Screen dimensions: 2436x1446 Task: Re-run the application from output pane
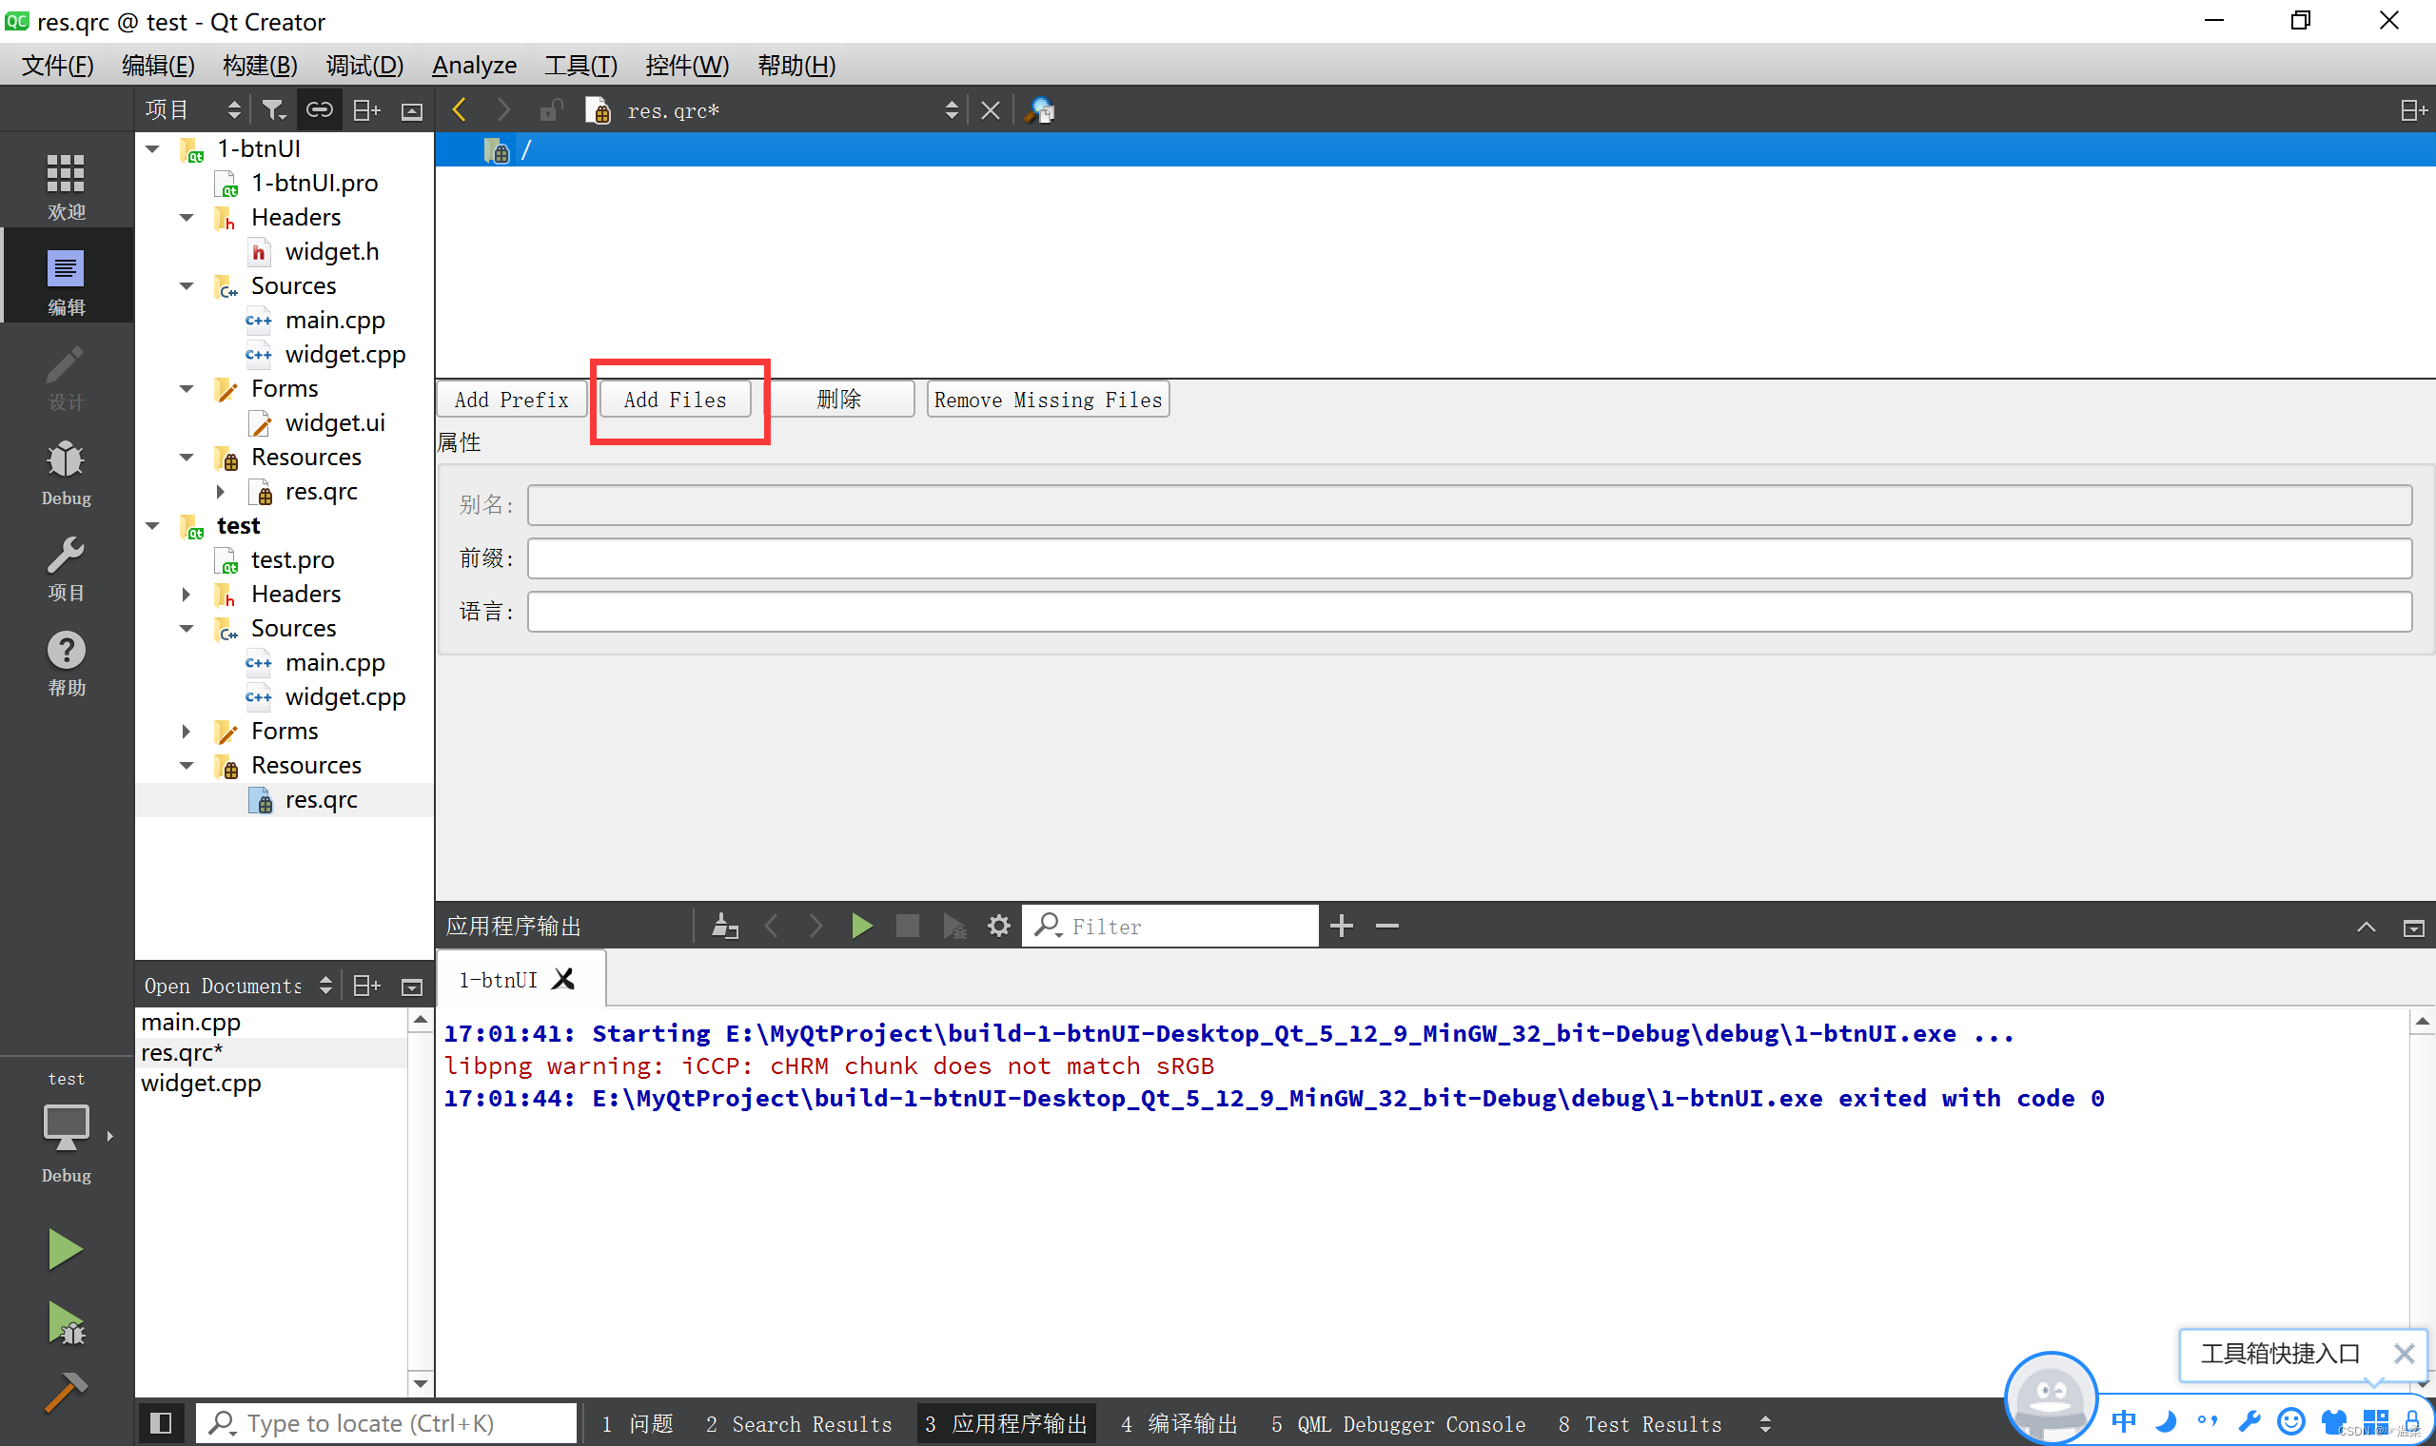[861, 926]
